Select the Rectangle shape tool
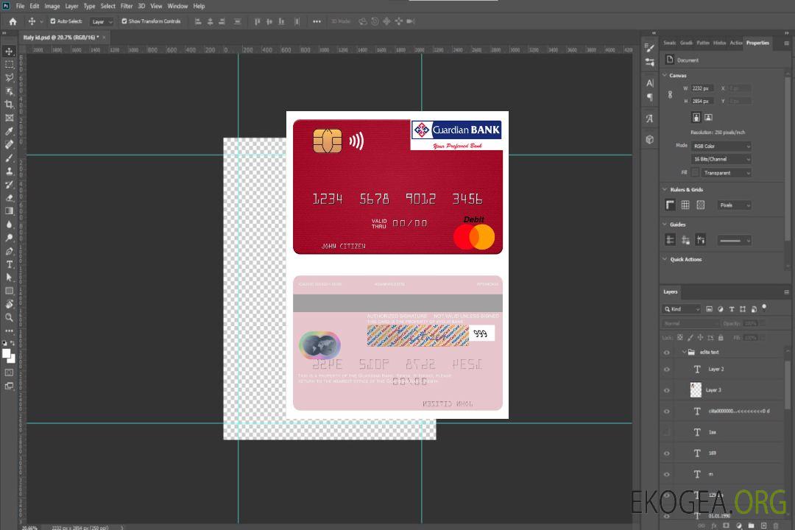This screenshot has height=530, width=795. coord(9,291)
